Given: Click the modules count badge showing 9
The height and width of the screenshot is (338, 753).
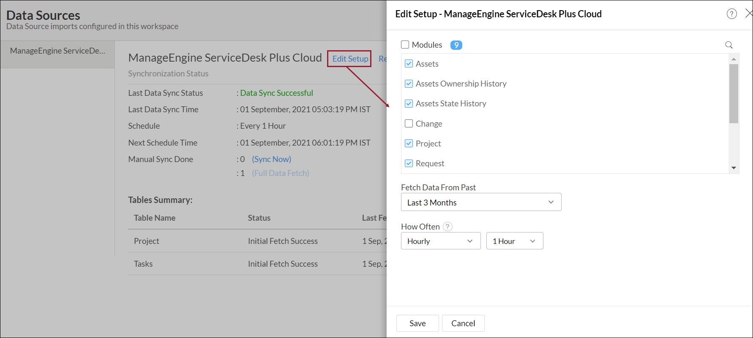Looking at the screenshot, I should pyautogui.click(x=456, y=45).
